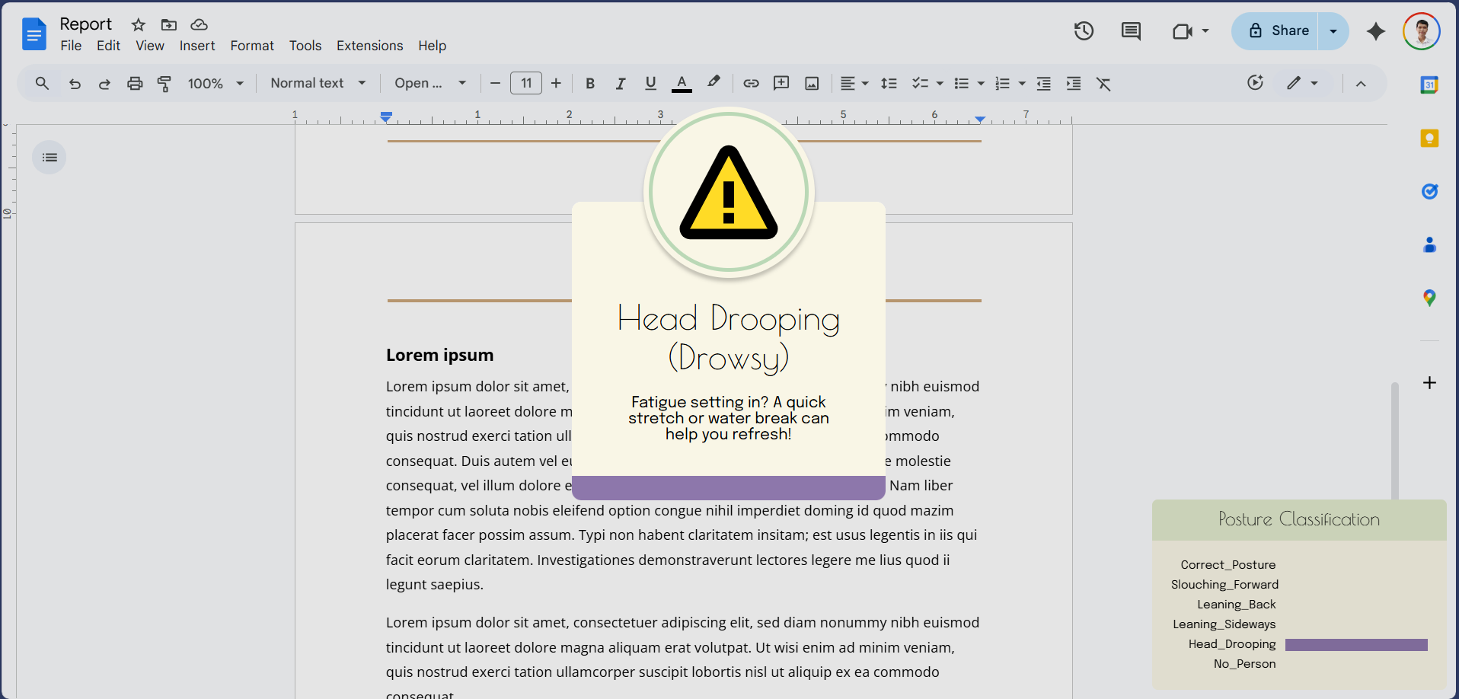Open the File menu
1459x699 pixels.
pyautogui.click(x=71, y=46)
